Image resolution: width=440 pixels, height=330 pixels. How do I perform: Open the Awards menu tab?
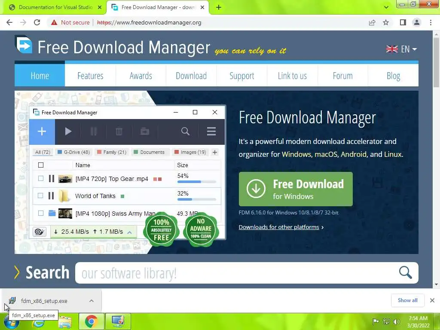(141, 75)
